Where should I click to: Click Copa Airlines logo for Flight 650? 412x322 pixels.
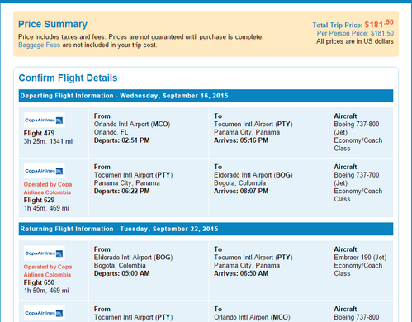tap(45, 253)
